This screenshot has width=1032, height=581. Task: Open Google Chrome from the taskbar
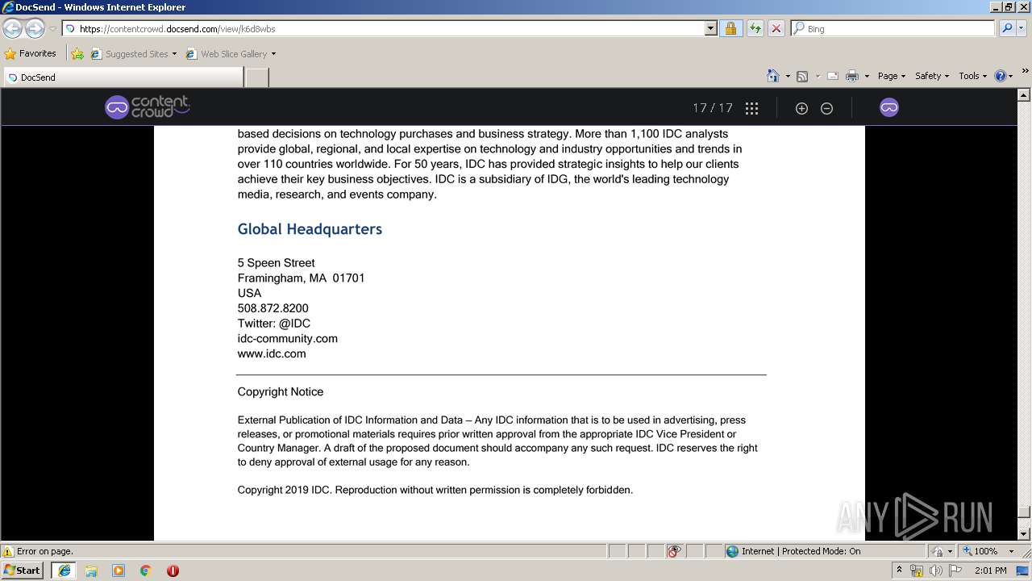point(146,571)
